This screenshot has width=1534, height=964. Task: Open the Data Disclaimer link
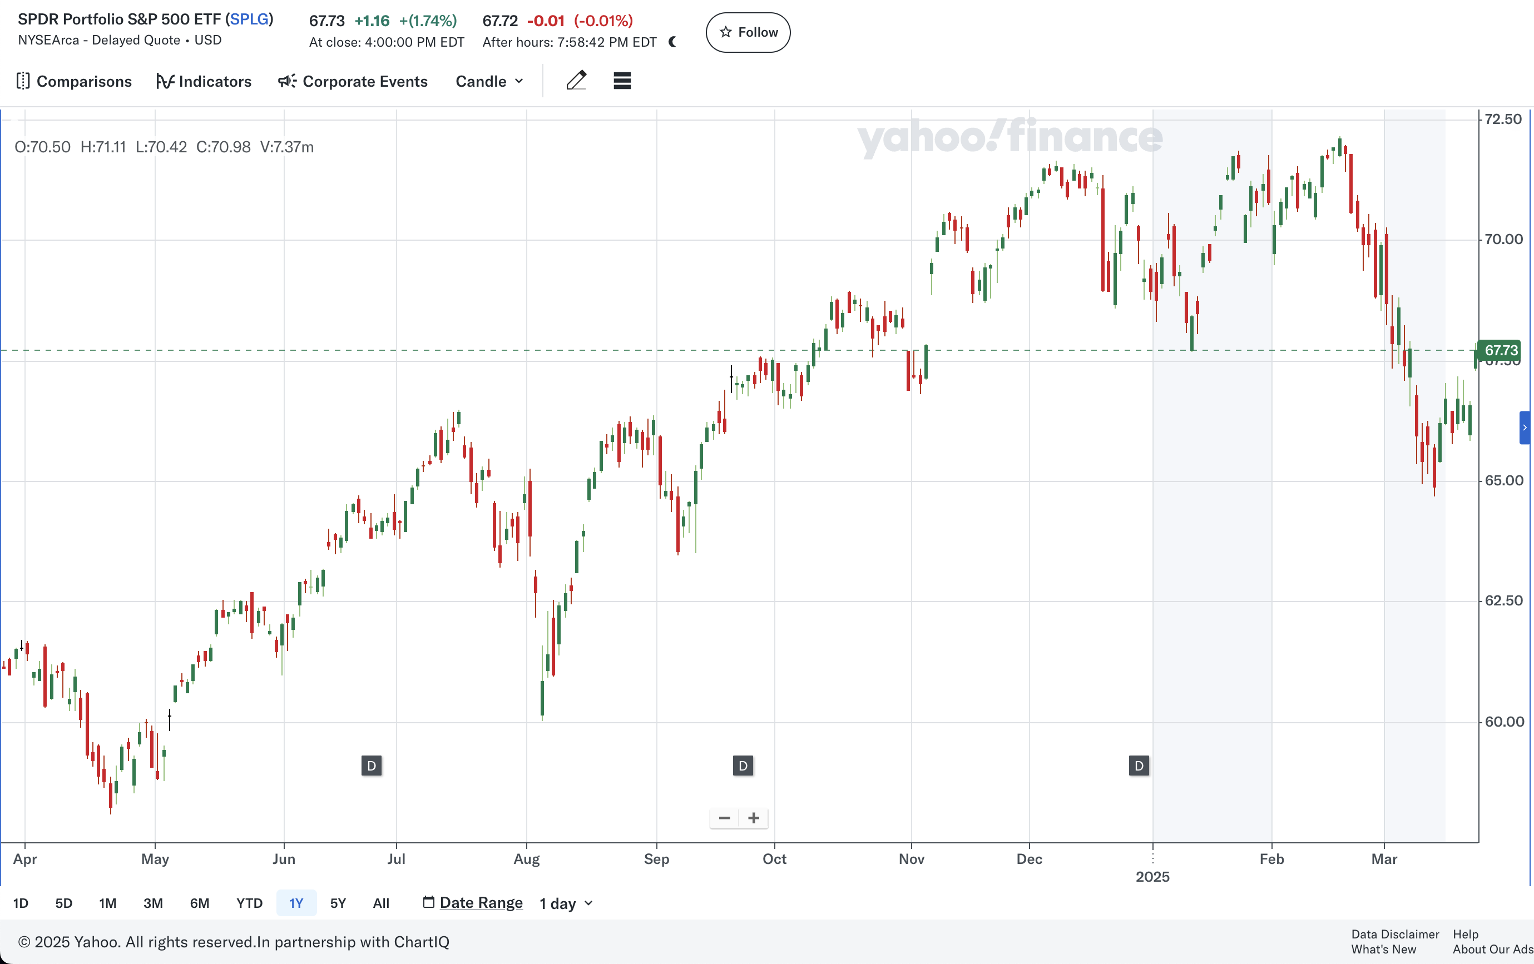pos(1394,933)
